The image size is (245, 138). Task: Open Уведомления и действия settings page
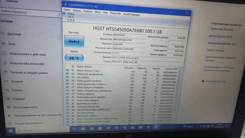pos(27,54)
